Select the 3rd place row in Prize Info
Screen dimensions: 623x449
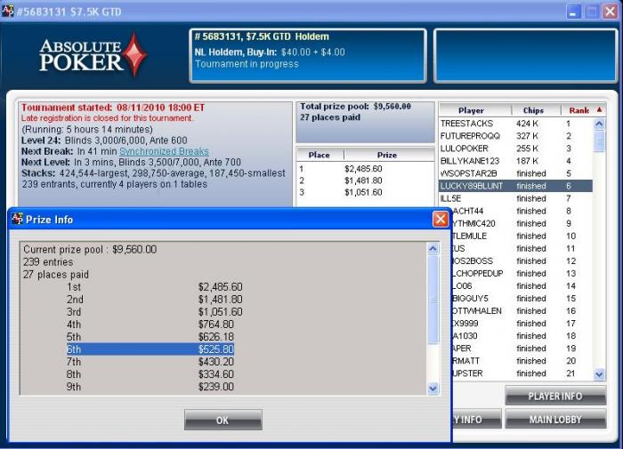(154, 312)
